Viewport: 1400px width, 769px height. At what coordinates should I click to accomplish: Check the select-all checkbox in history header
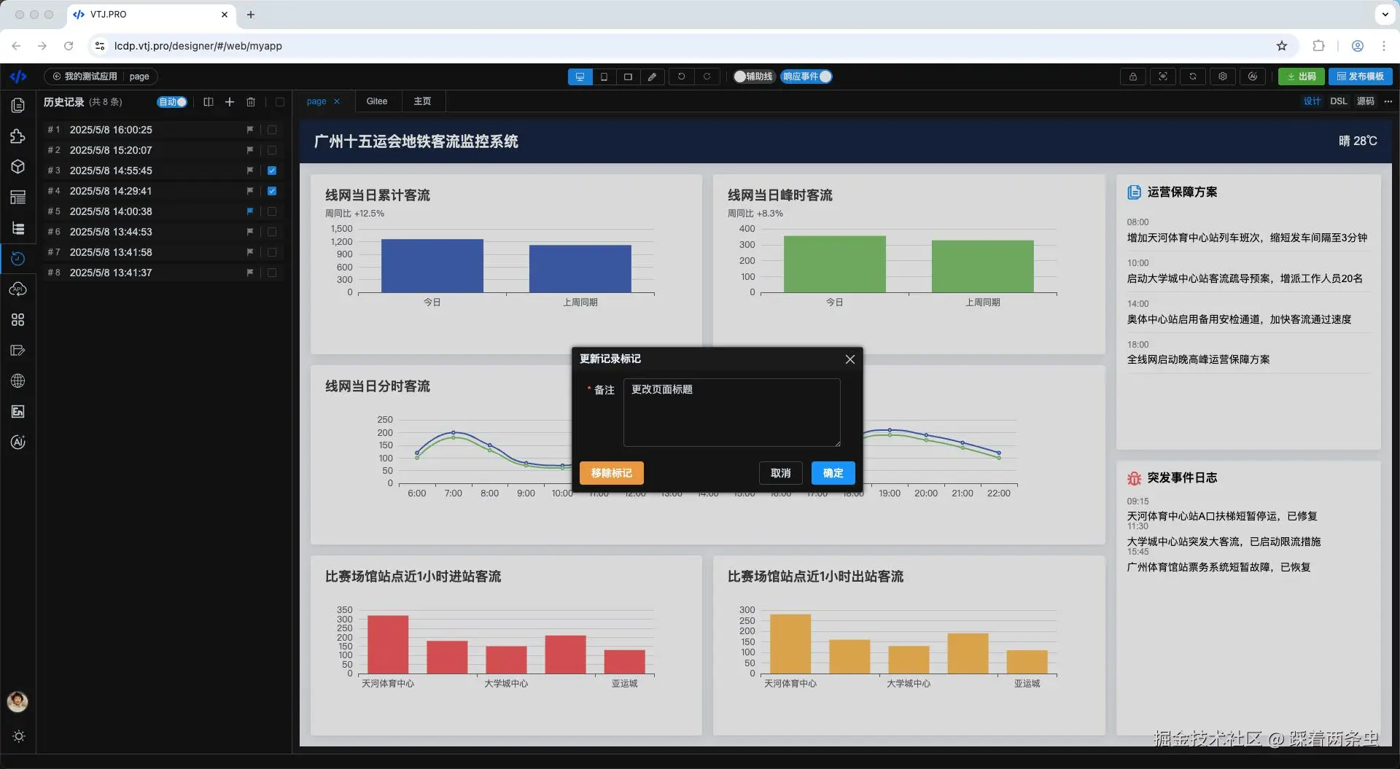[x=280, y=102]
